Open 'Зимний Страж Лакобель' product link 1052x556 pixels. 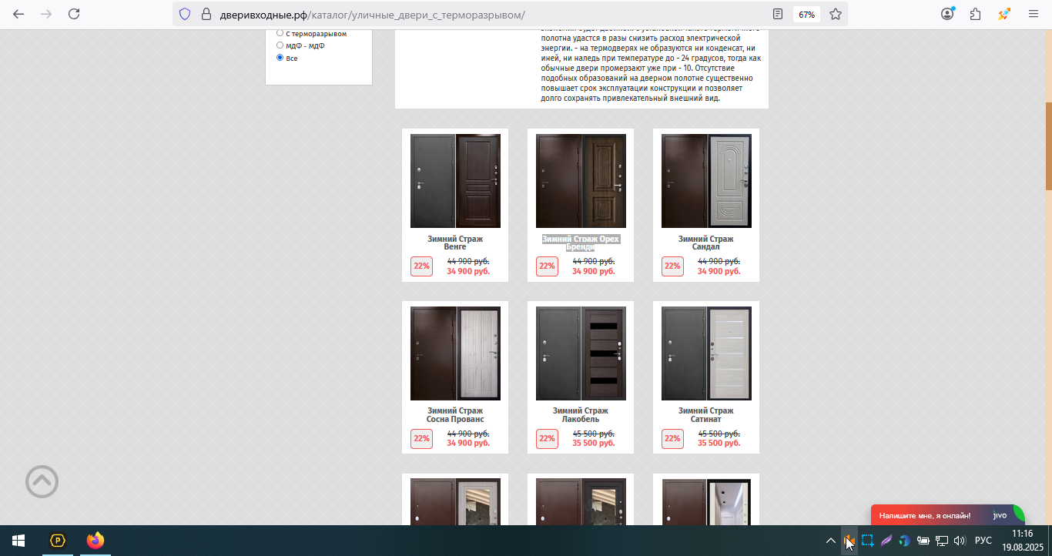click(581, 415)
